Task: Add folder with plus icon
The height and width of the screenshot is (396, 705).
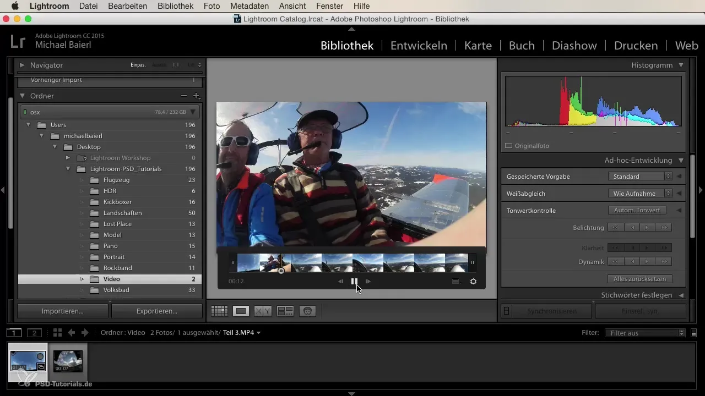Action: [x=196, y=96]
